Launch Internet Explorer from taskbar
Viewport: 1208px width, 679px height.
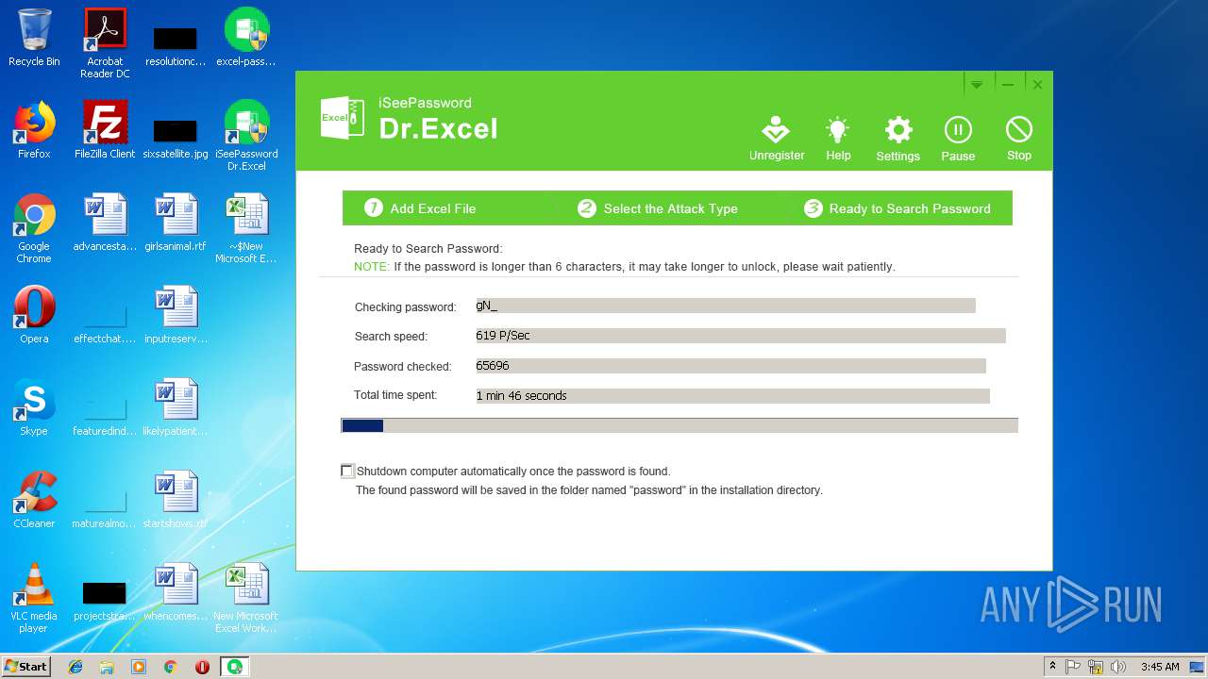click(x=75, y=667)
